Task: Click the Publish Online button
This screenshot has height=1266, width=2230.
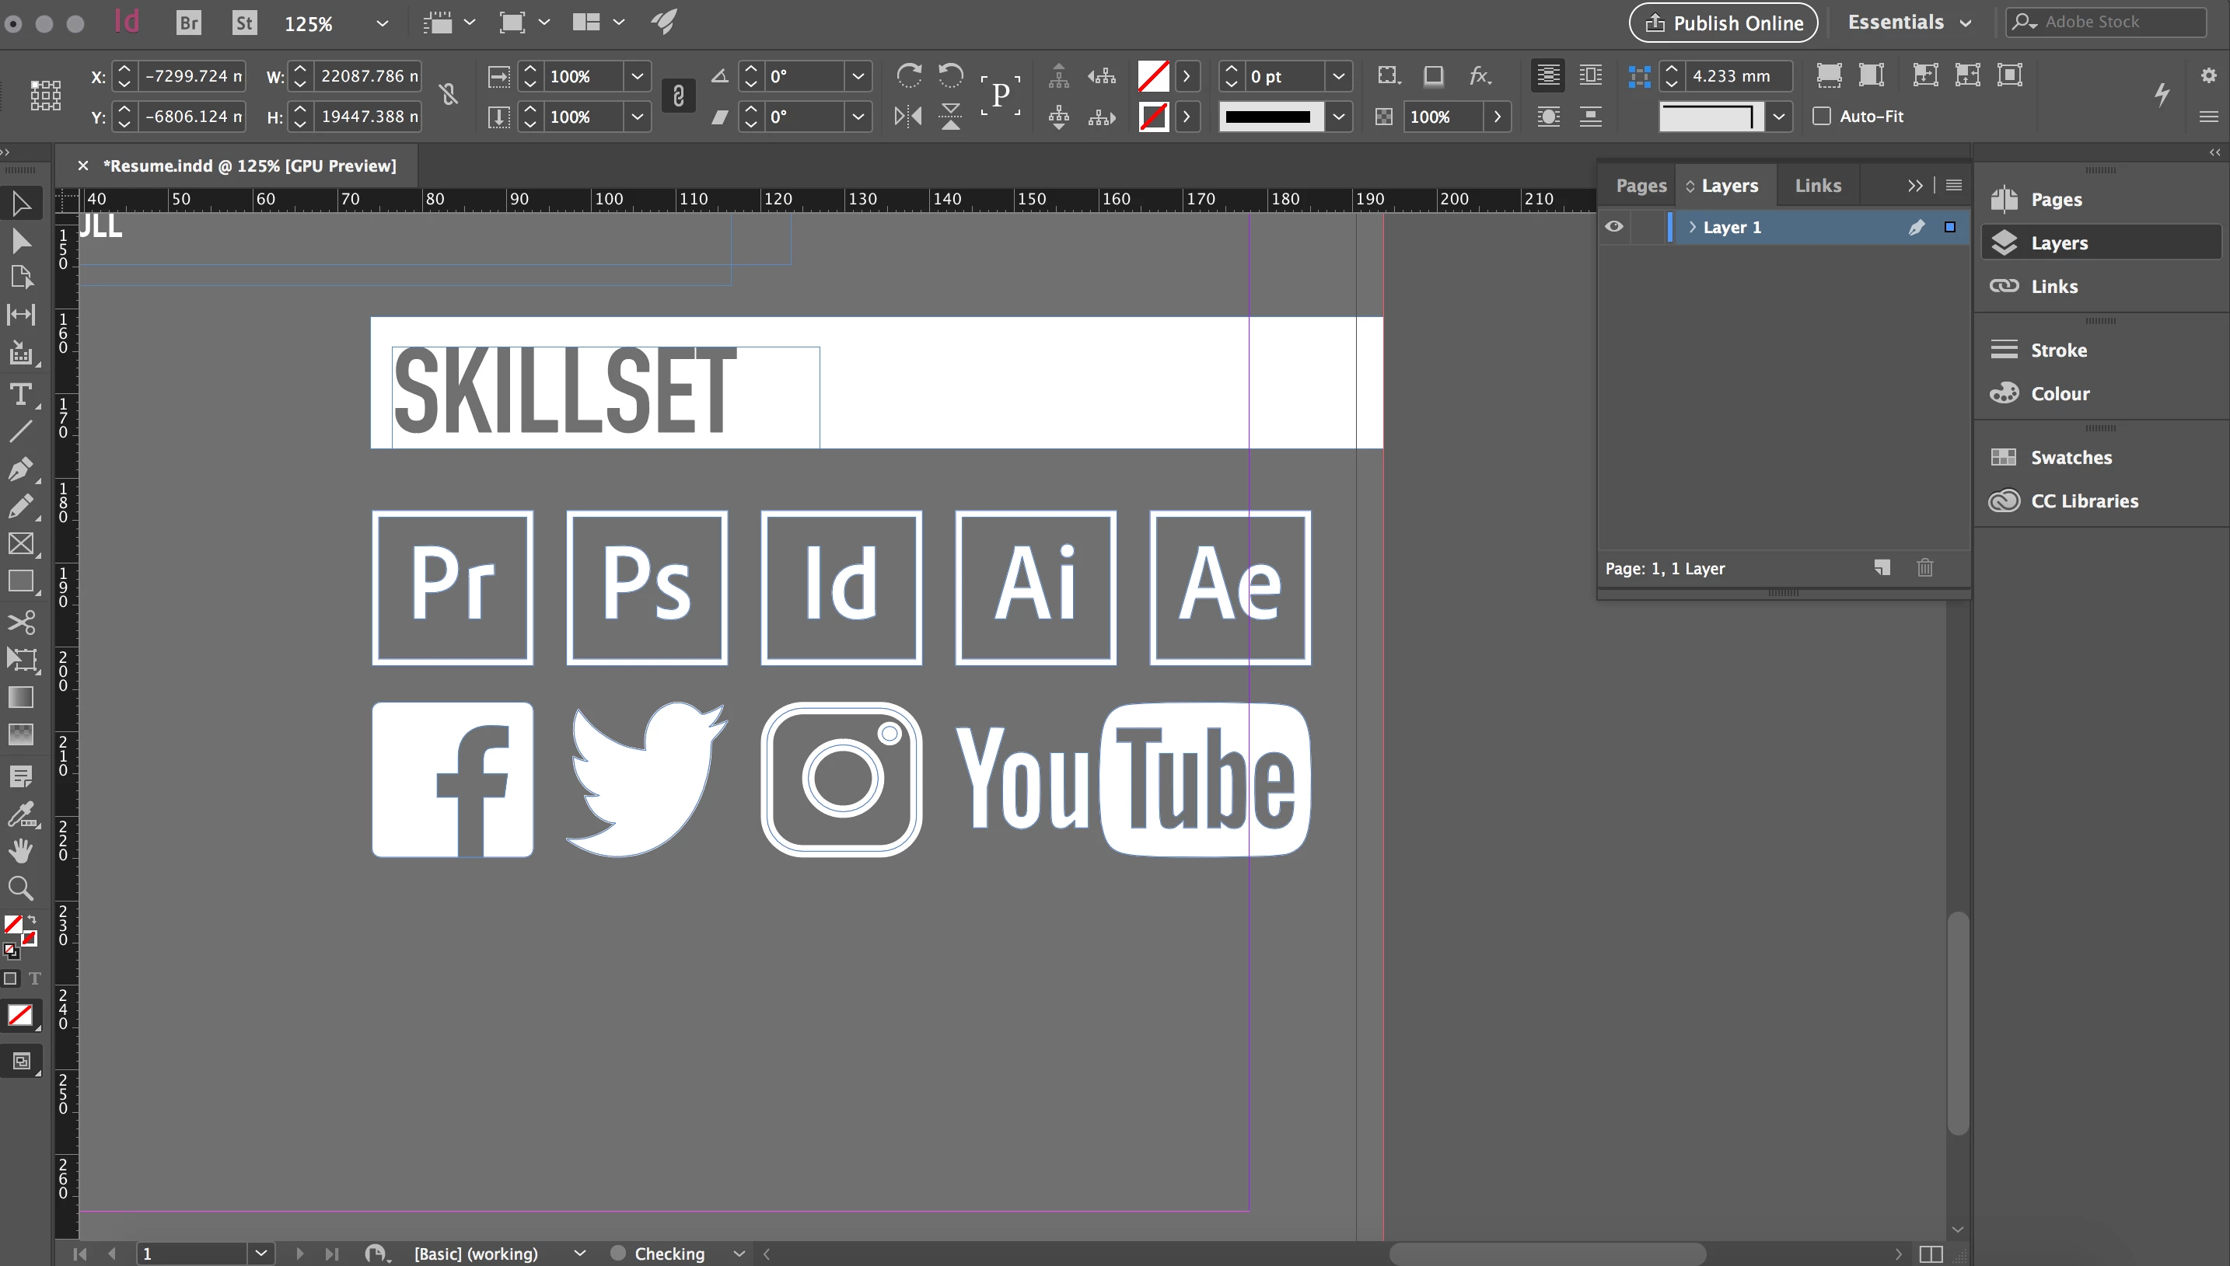Action: 1723,23
